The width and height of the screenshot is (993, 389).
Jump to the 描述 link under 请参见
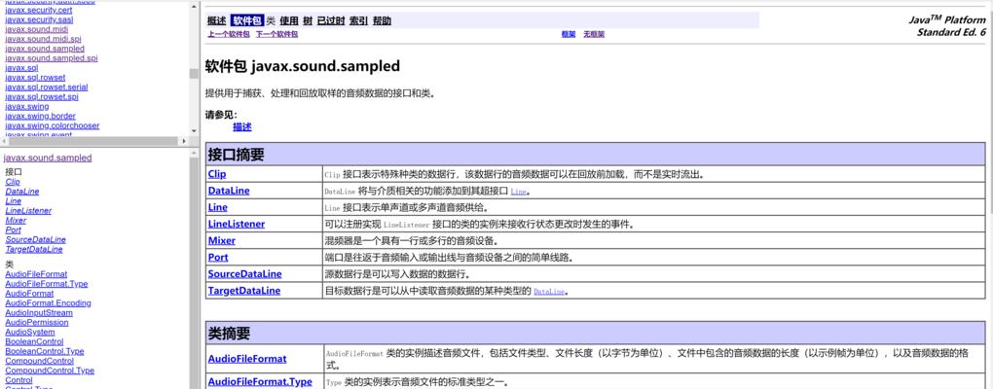click(x=241, y=126)
